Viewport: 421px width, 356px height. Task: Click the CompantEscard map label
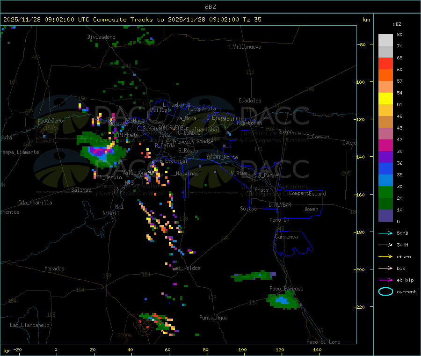click(x=307, y=194)
